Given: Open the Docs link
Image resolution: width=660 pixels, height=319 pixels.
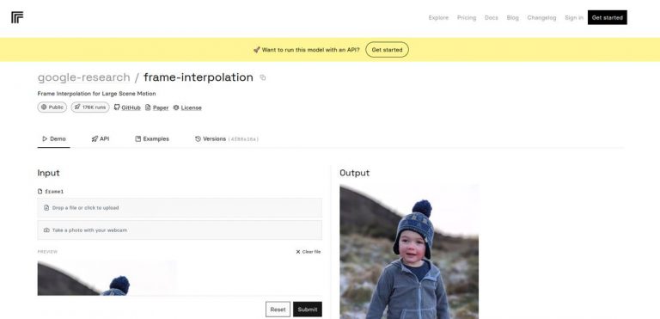Looking at the screenshot, I should point(492,18).
